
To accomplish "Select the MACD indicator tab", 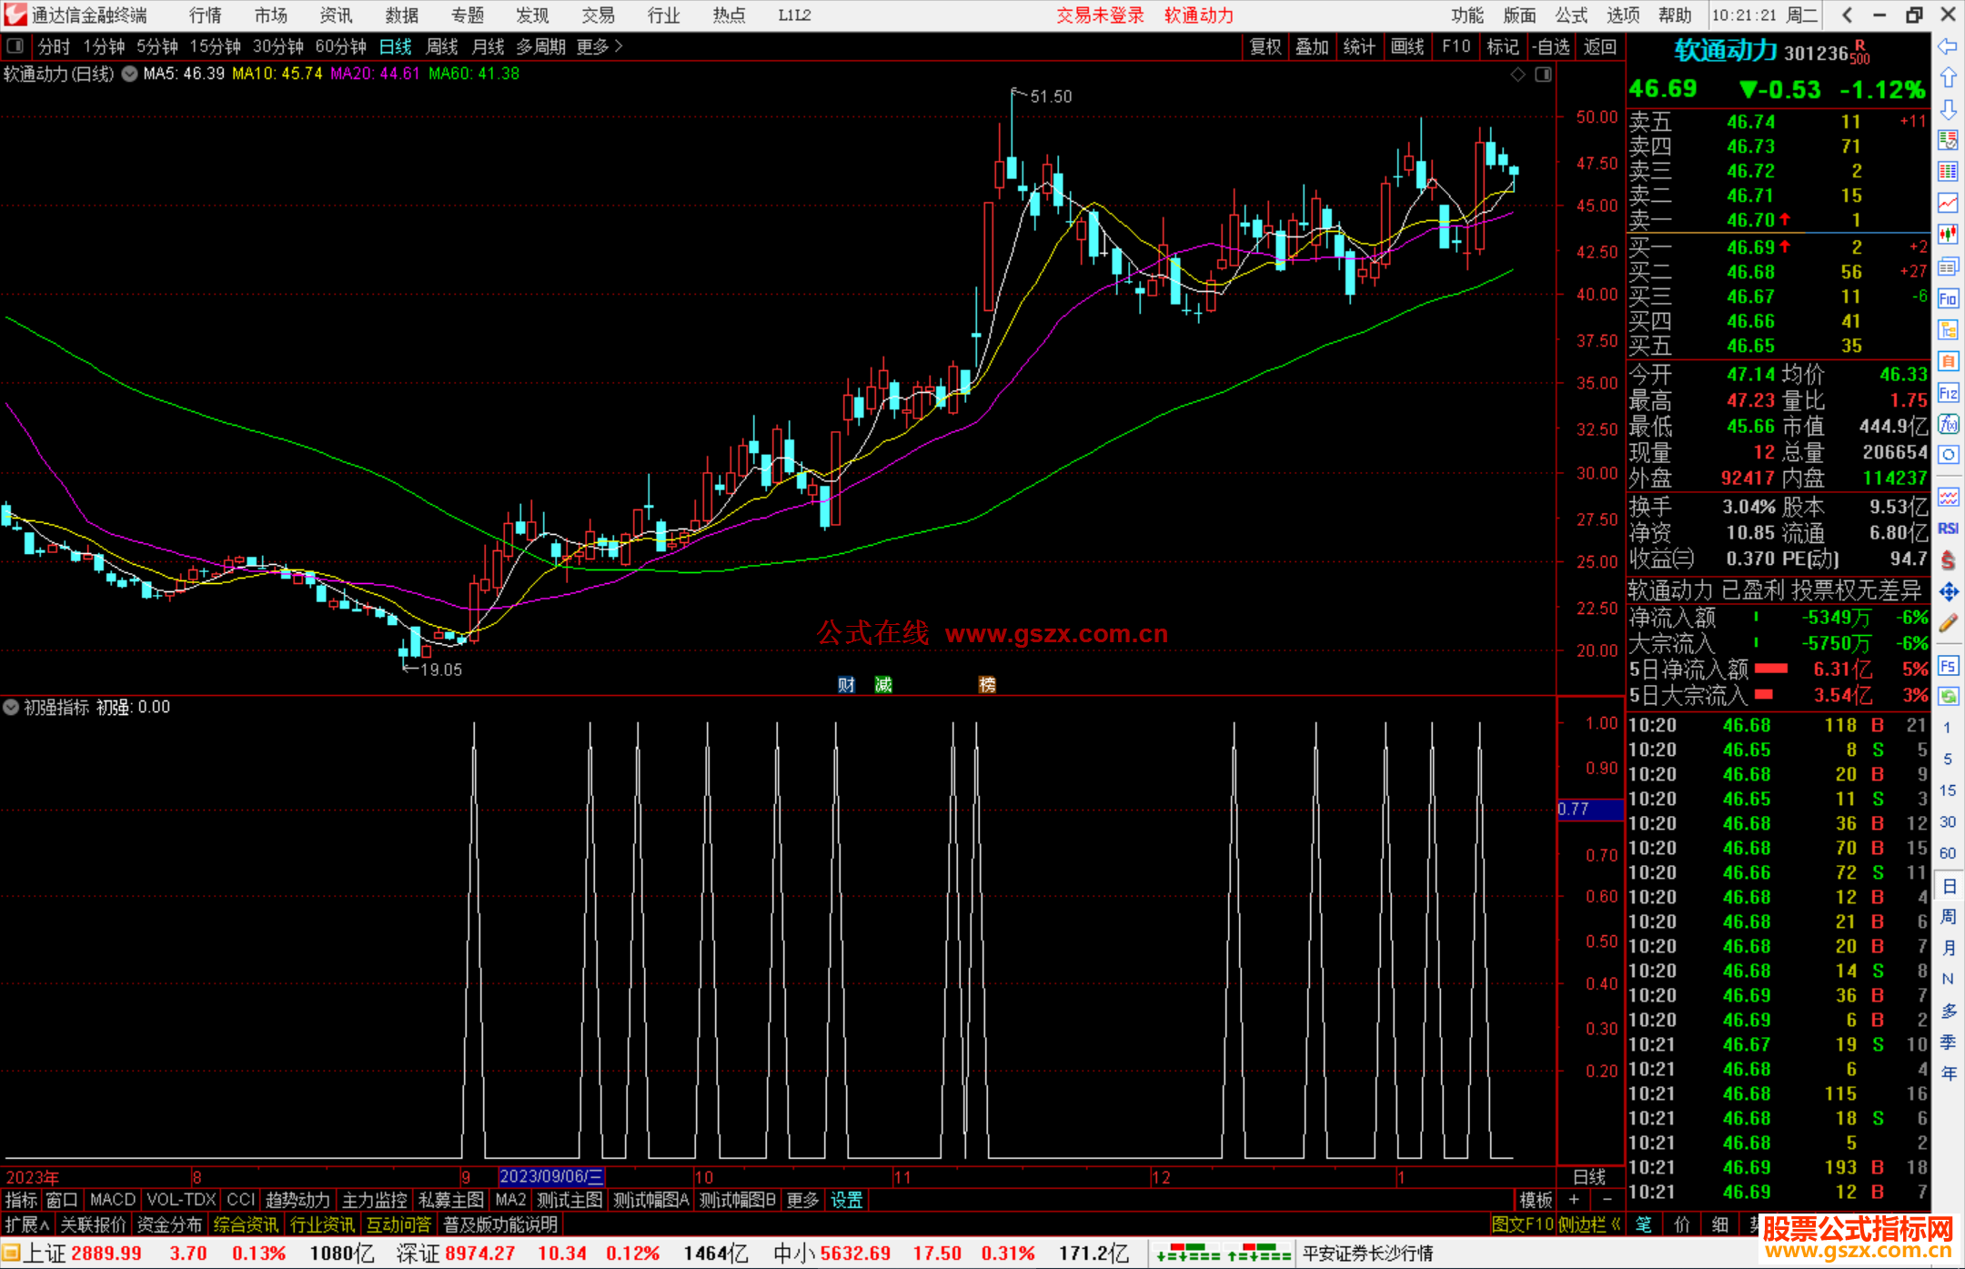I will coord(113,1200).
